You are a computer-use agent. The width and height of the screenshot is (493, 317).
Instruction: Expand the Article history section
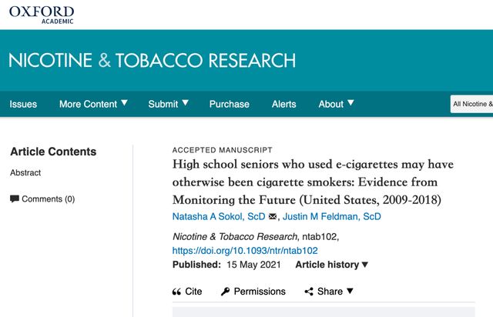click(x=332, y=265)
